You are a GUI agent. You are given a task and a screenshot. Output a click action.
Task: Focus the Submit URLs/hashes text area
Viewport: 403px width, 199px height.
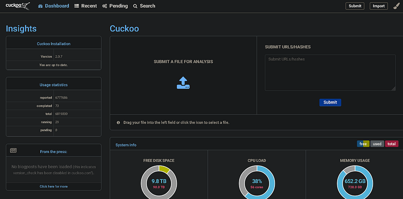click(330, 73)
